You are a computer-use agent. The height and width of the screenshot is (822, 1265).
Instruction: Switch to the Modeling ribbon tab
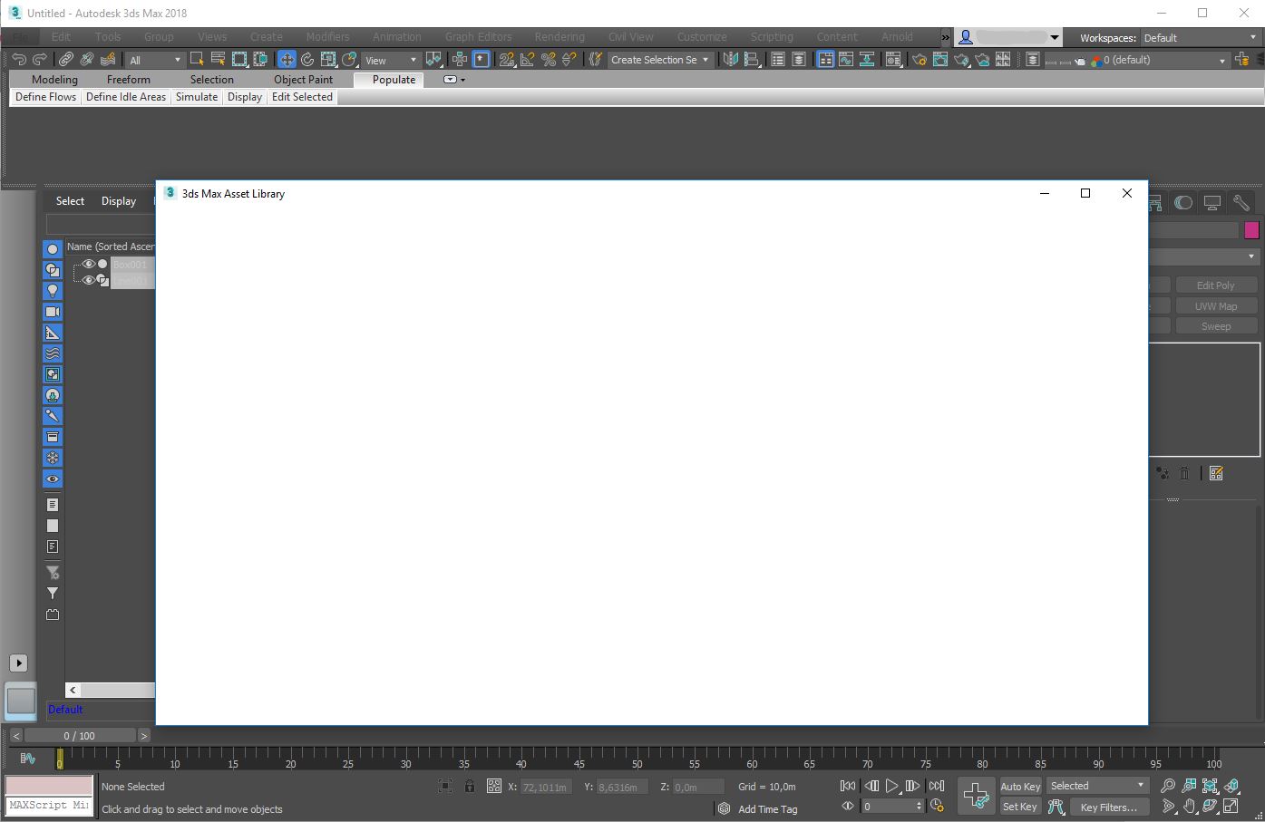pos(54,79)
